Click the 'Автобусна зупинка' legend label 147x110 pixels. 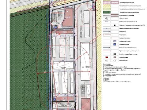(x=124, y=19)
